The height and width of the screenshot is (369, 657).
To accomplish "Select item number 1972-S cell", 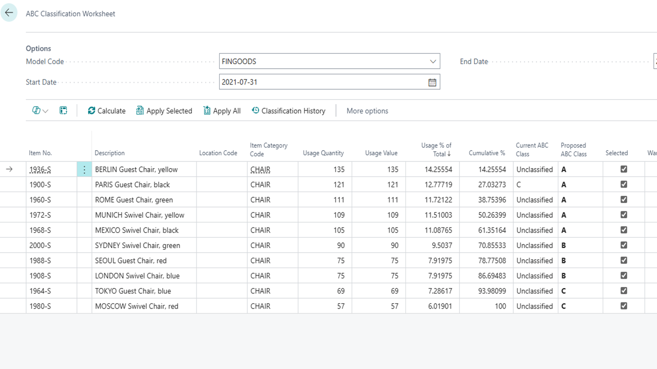I will (40, 215).
